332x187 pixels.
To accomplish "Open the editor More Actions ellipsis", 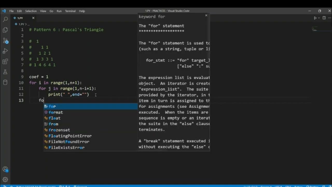I will click(x=329, y=18).
